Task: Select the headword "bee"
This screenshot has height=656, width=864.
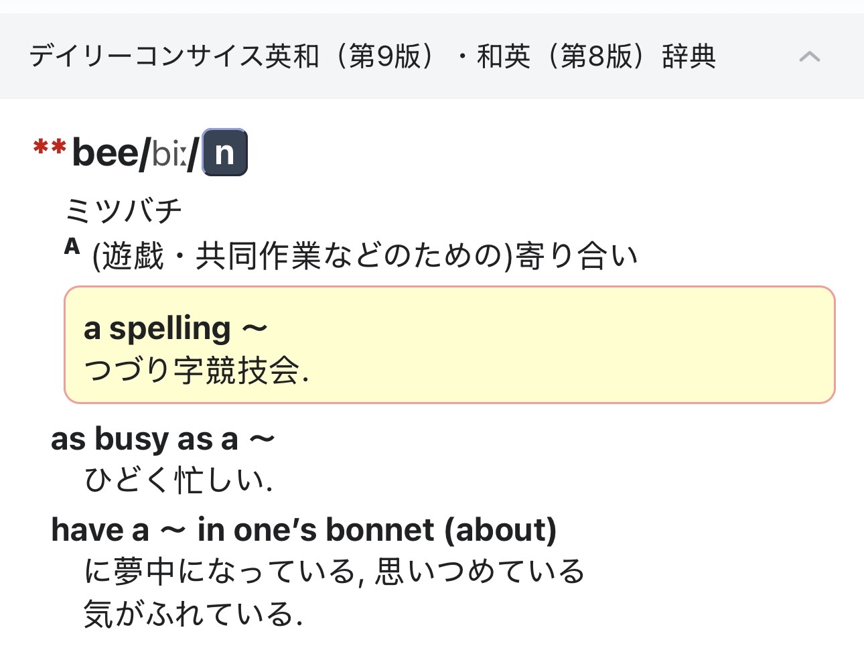Action: point(105,153)
